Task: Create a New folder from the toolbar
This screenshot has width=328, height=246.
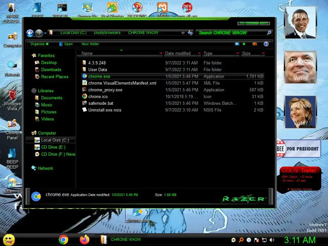Action: pos(90,44)
